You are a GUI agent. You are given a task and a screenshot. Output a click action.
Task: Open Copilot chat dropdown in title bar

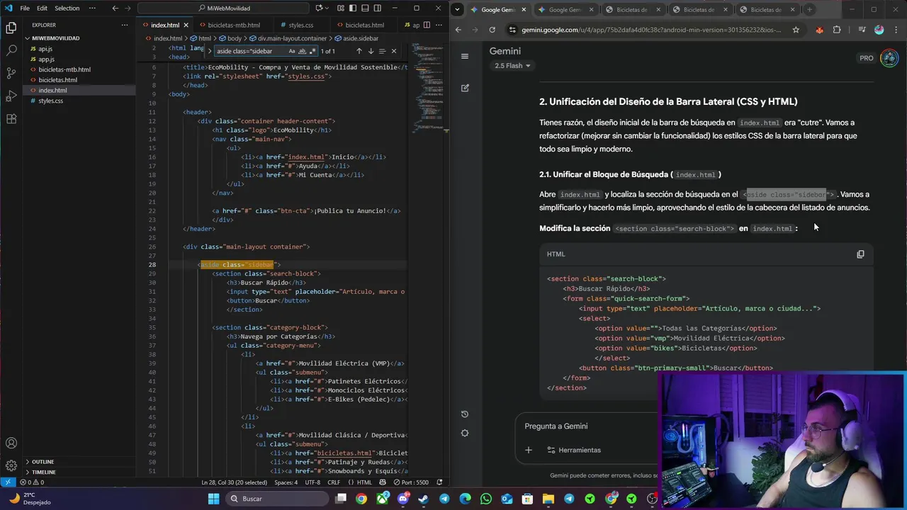coord(328,8)
